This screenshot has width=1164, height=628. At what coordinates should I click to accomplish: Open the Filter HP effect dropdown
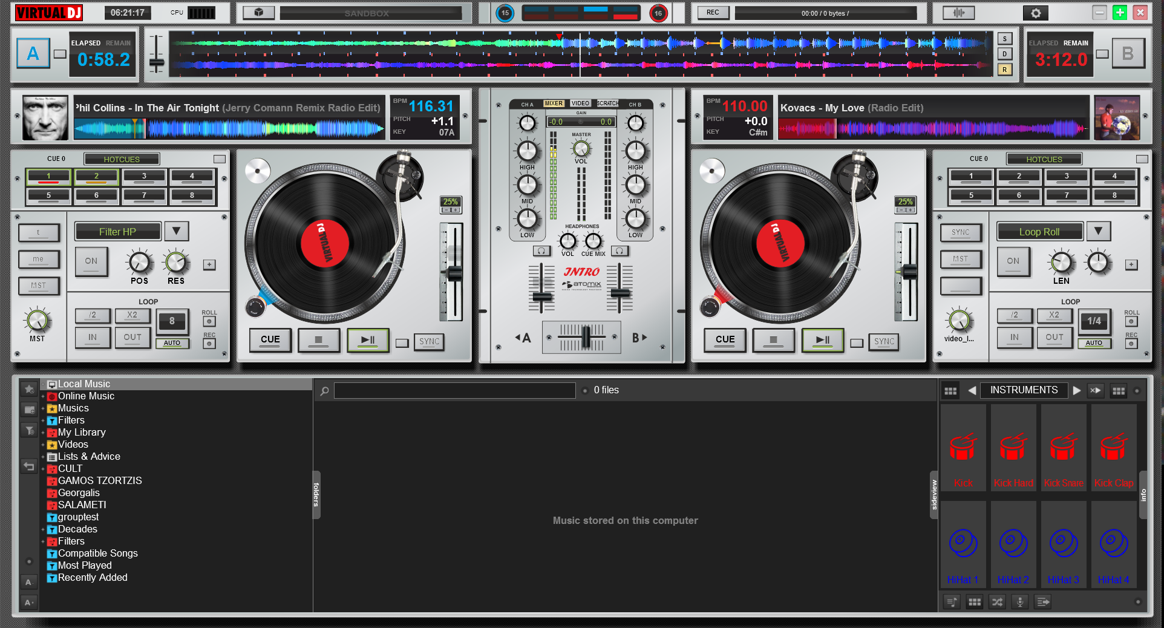point(176,231)
